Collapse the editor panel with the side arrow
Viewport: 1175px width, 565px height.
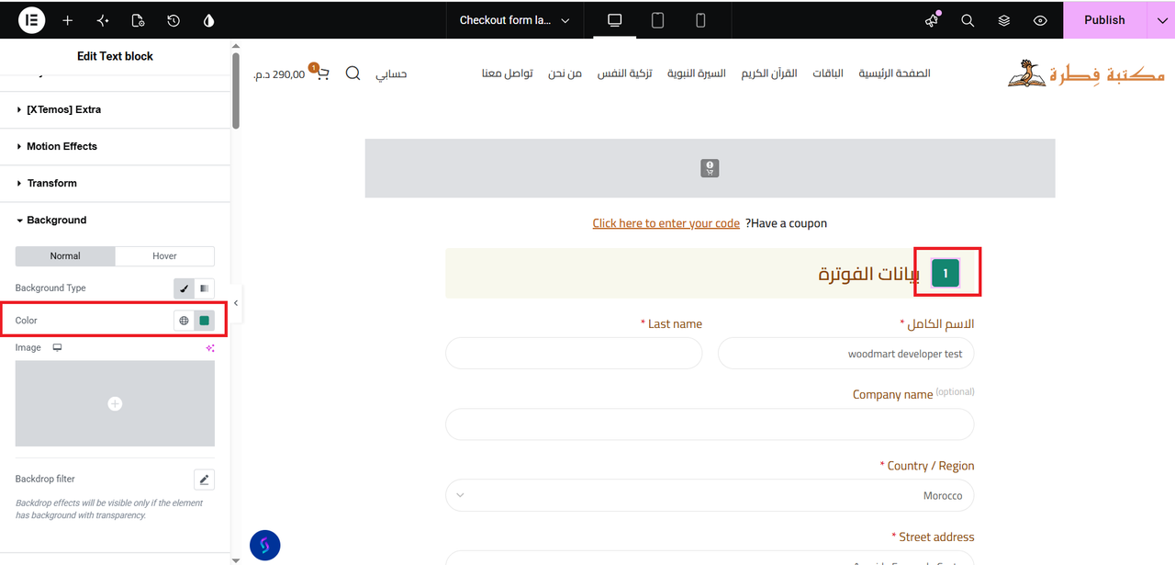click(x=236, y=303)
